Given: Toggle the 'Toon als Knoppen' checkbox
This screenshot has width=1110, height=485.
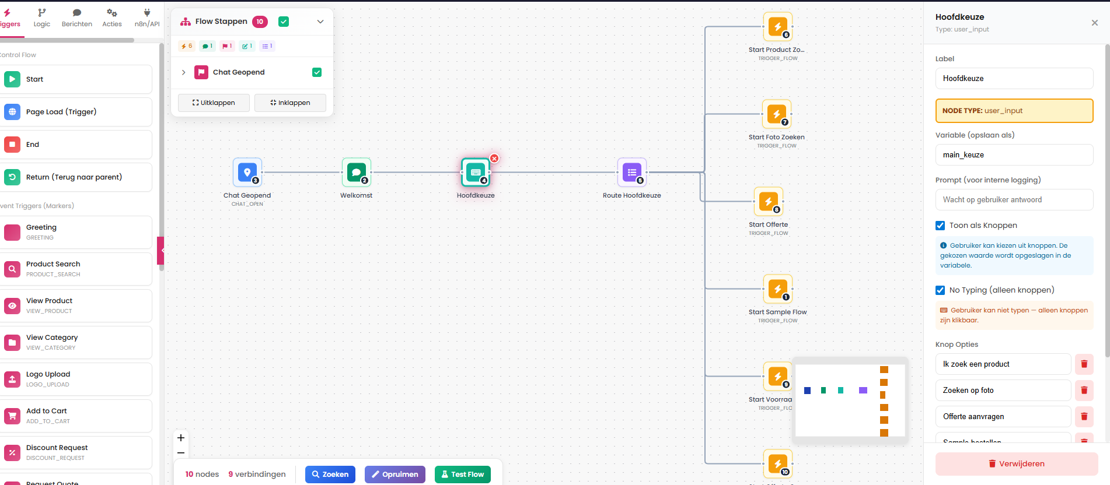Looking at the screenshot, I should 940,226.
